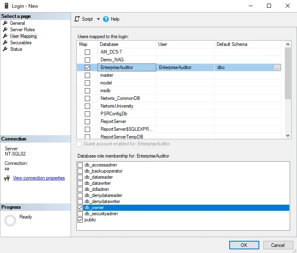The image size is (297, 253).
Task: Click the scroll down arrow of database list
Action: tap(288, 136)
